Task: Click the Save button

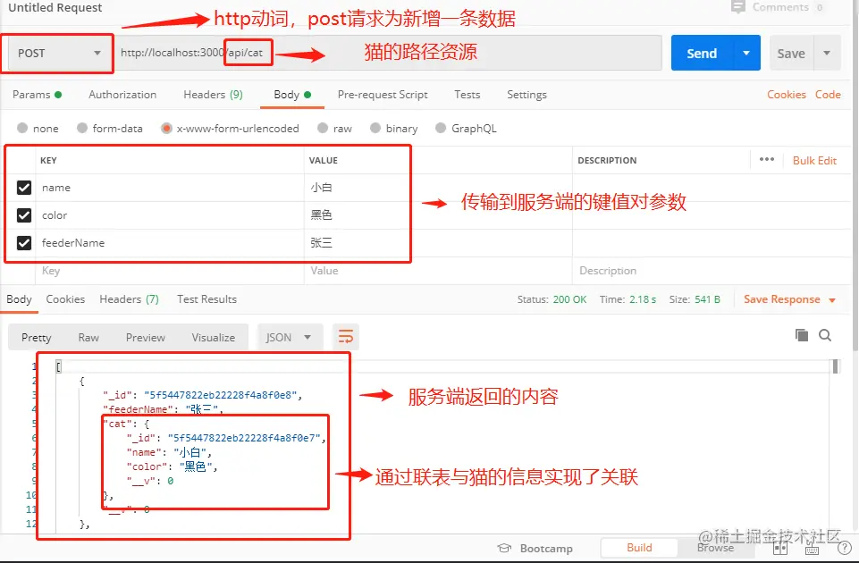Action: click(791, 53)
